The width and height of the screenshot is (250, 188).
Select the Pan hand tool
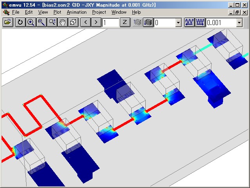tap(62, 22)
